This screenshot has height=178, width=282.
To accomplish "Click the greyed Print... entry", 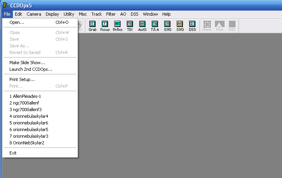I will click(40, 86).
